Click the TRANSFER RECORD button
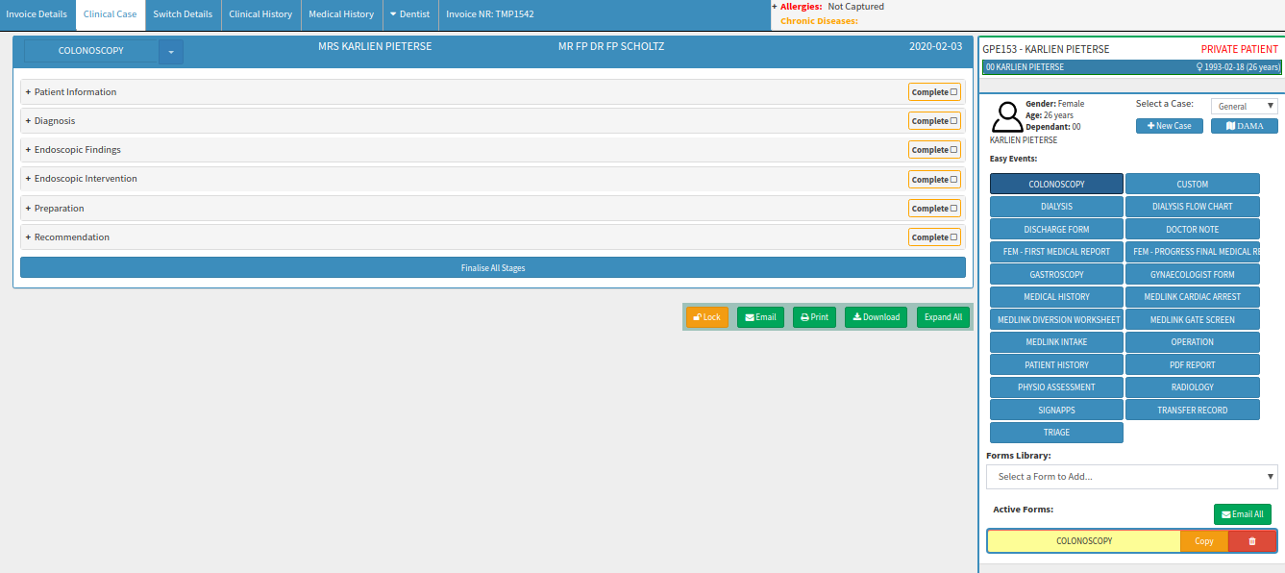This screenshot has height=573, width=1285. tap(1193, 410)
